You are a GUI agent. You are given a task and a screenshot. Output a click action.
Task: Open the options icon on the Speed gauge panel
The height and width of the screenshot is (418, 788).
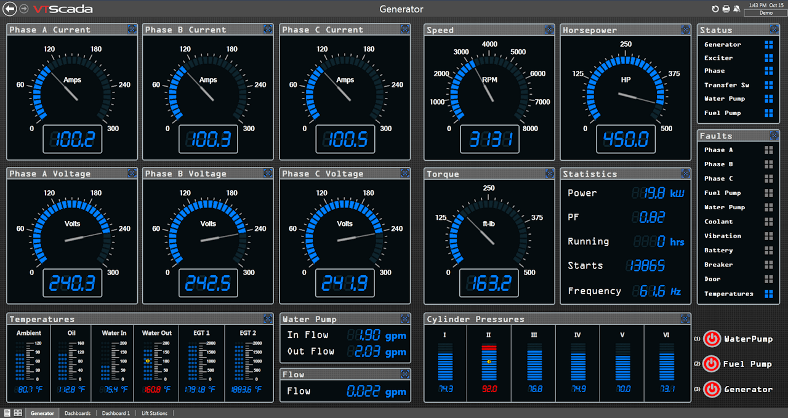coord(549,29)
